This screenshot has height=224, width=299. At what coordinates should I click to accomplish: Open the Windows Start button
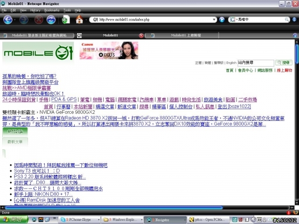tap(14, 219)
